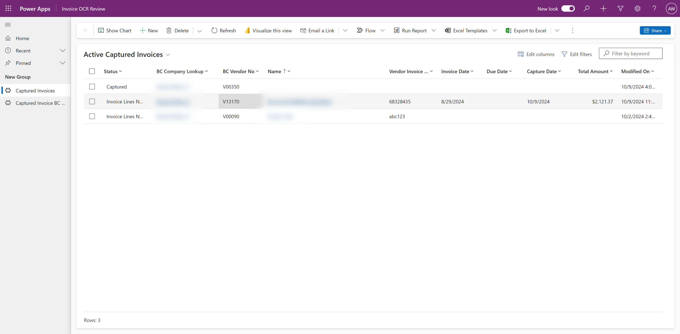Image resolution: width=680 pixels, height=334 pixels.
Task: Click the help question mark icon
Action: click(654, 8)
